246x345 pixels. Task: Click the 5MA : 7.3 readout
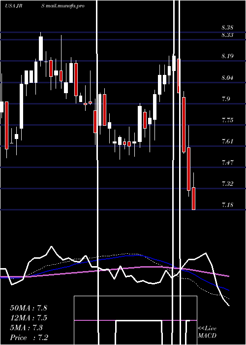tap(26, 328)
